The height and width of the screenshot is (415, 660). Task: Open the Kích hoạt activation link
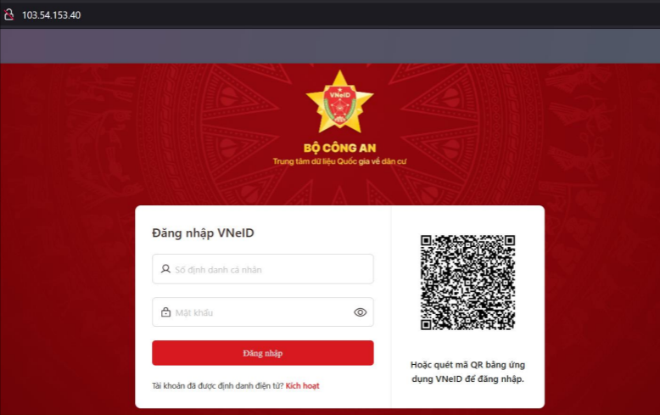click(302, 385)
